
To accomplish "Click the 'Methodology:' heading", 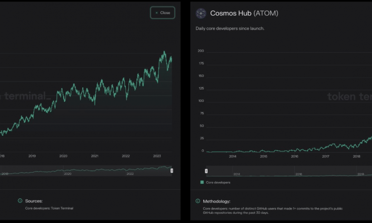I will [x=217, y=201].
